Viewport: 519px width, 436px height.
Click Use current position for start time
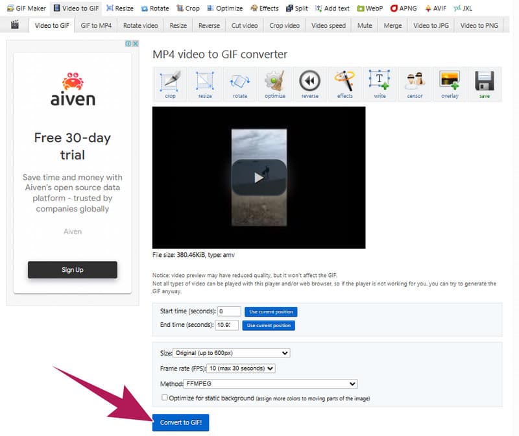click(x=270, y=312)
